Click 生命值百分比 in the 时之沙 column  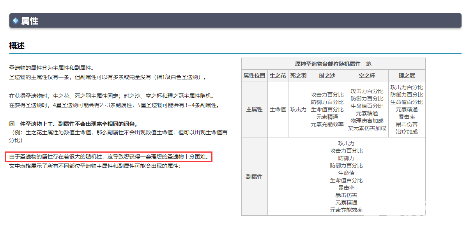coord(327,109)
